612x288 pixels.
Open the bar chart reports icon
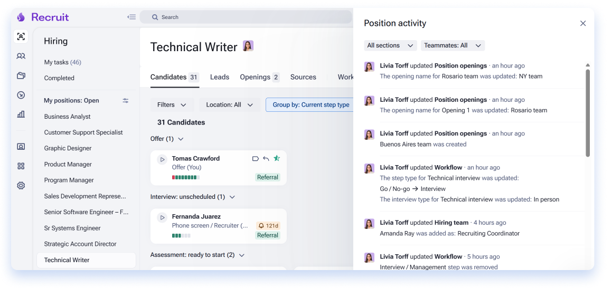[x=21, y=114]
